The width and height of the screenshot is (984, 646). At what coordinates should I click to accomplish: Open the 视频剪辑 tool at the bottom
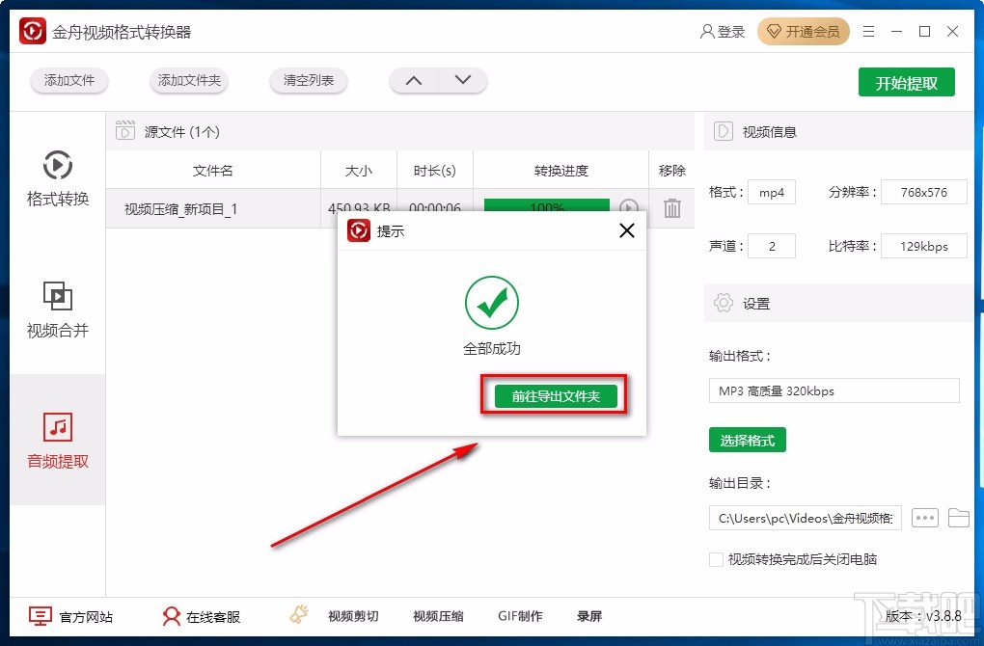point(353,615)
